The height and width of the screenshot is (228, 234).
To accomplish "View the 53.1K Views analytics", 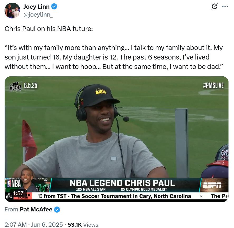I will [x=83, y=225].
